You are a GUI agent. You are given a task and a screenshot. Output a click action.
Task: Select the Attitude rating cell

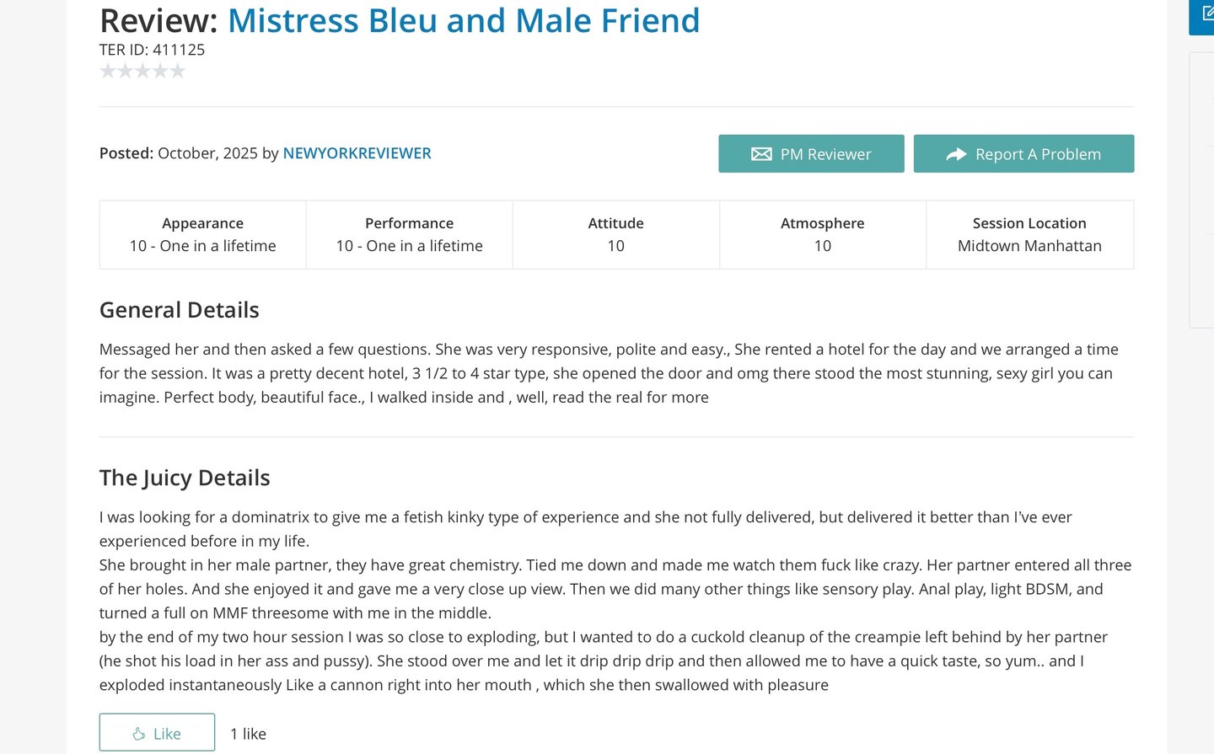pos(615,235)
